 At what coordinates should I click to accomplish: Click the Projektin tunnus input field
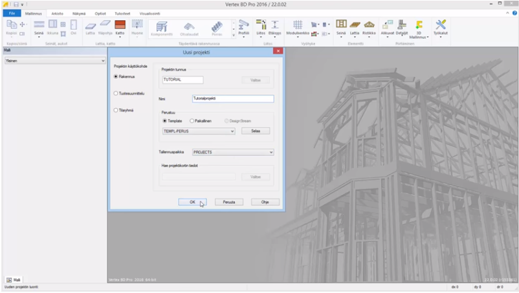click(182, 80)
